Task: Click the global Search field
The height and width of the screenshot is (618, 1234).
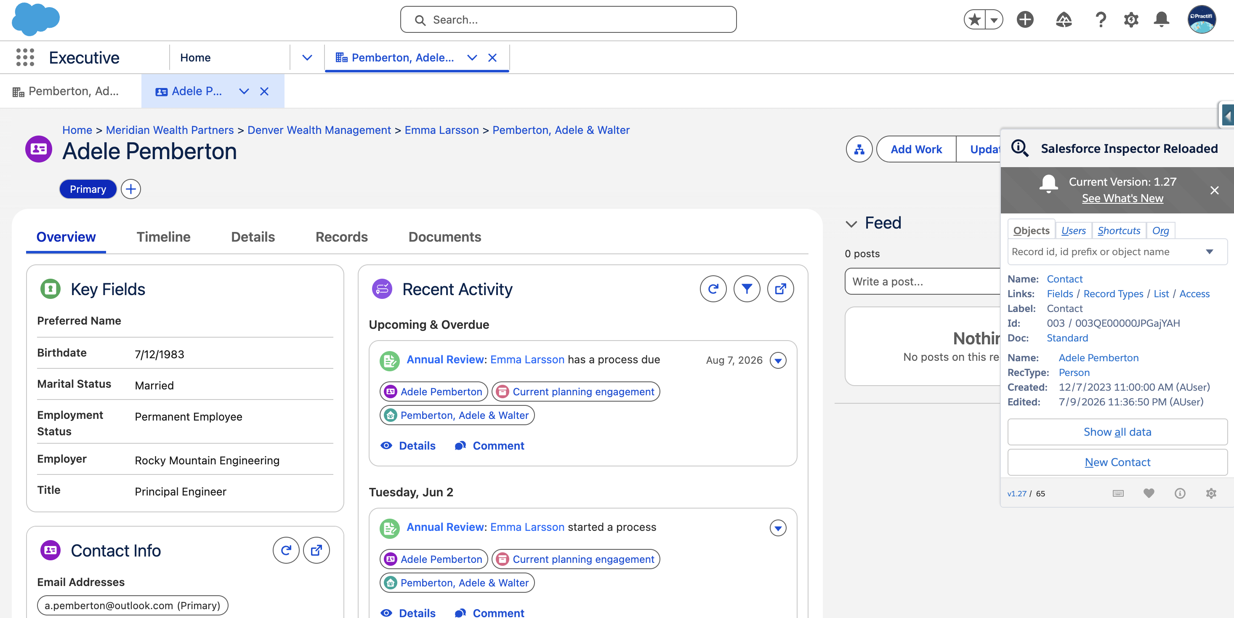Action: [568, 20]
